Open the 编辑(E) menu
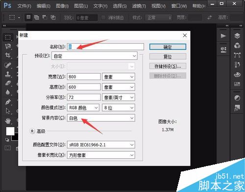Image resolution: width=245 pixels, height=192 pixels. (x=43, y=6)
